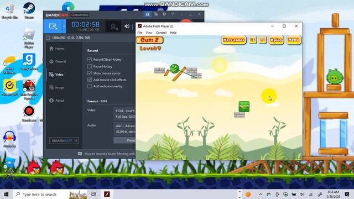
Task: Open Bandicam desktop shortcut icon
Action: pyautogui.click(x=29, y=113)
